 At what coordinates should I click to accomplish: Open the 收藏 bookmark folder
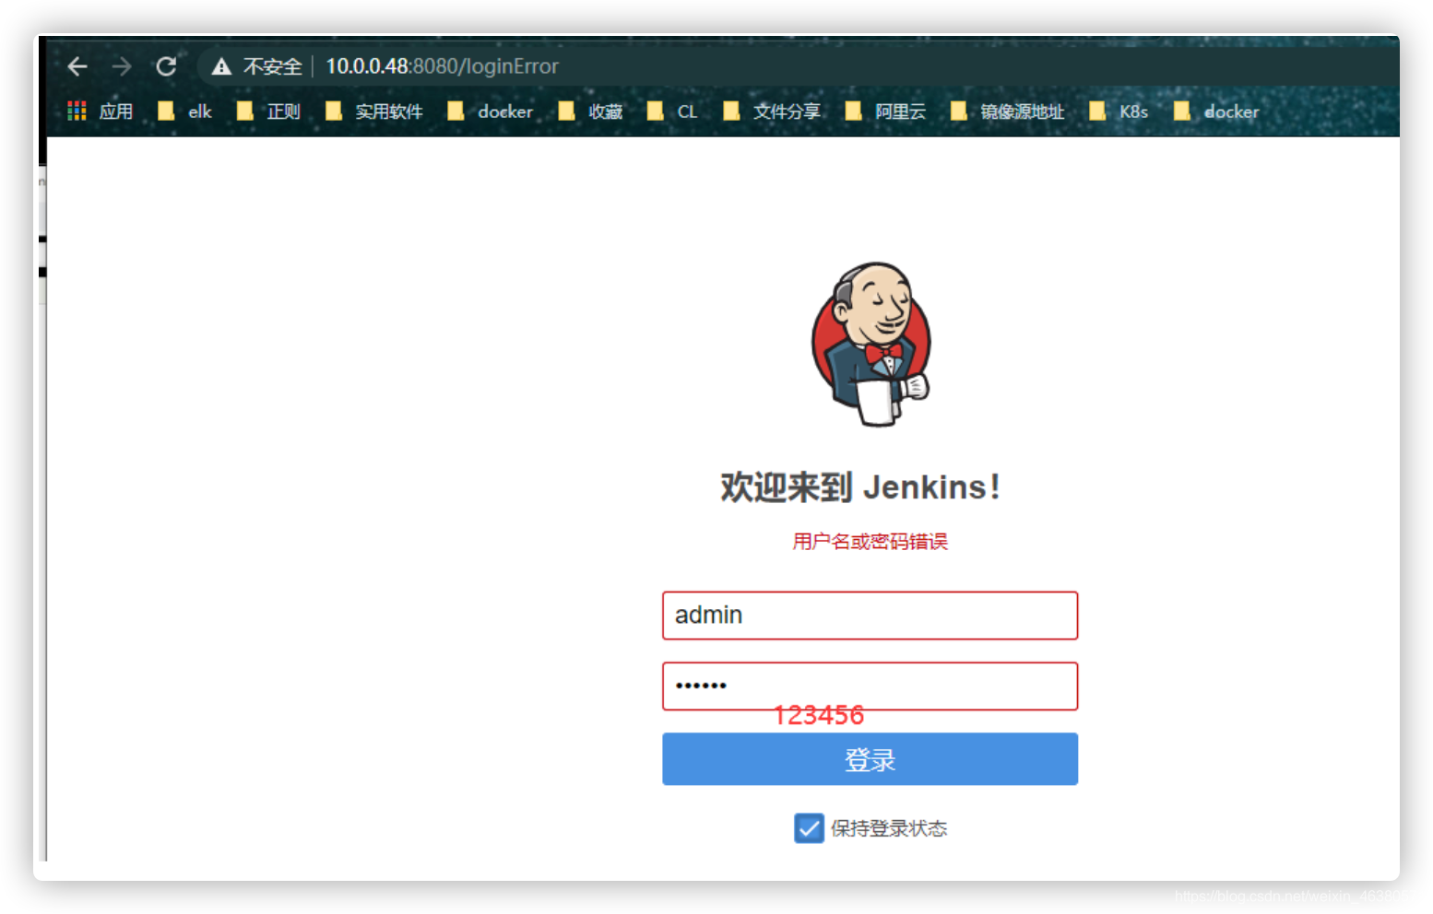591,111
